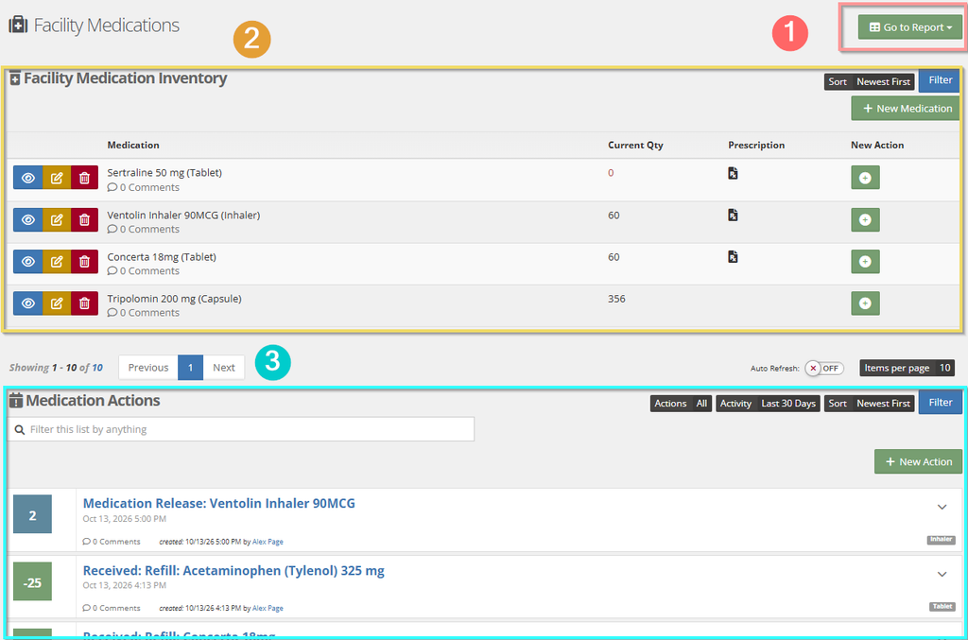Click the Prescription column header
Viewport: 968px width, 640px height.
(756, 145)
